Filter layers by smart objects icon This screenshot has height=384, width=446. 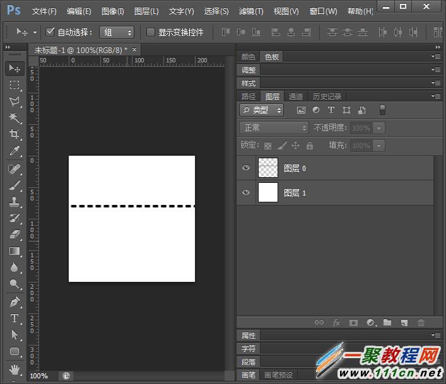362,110
